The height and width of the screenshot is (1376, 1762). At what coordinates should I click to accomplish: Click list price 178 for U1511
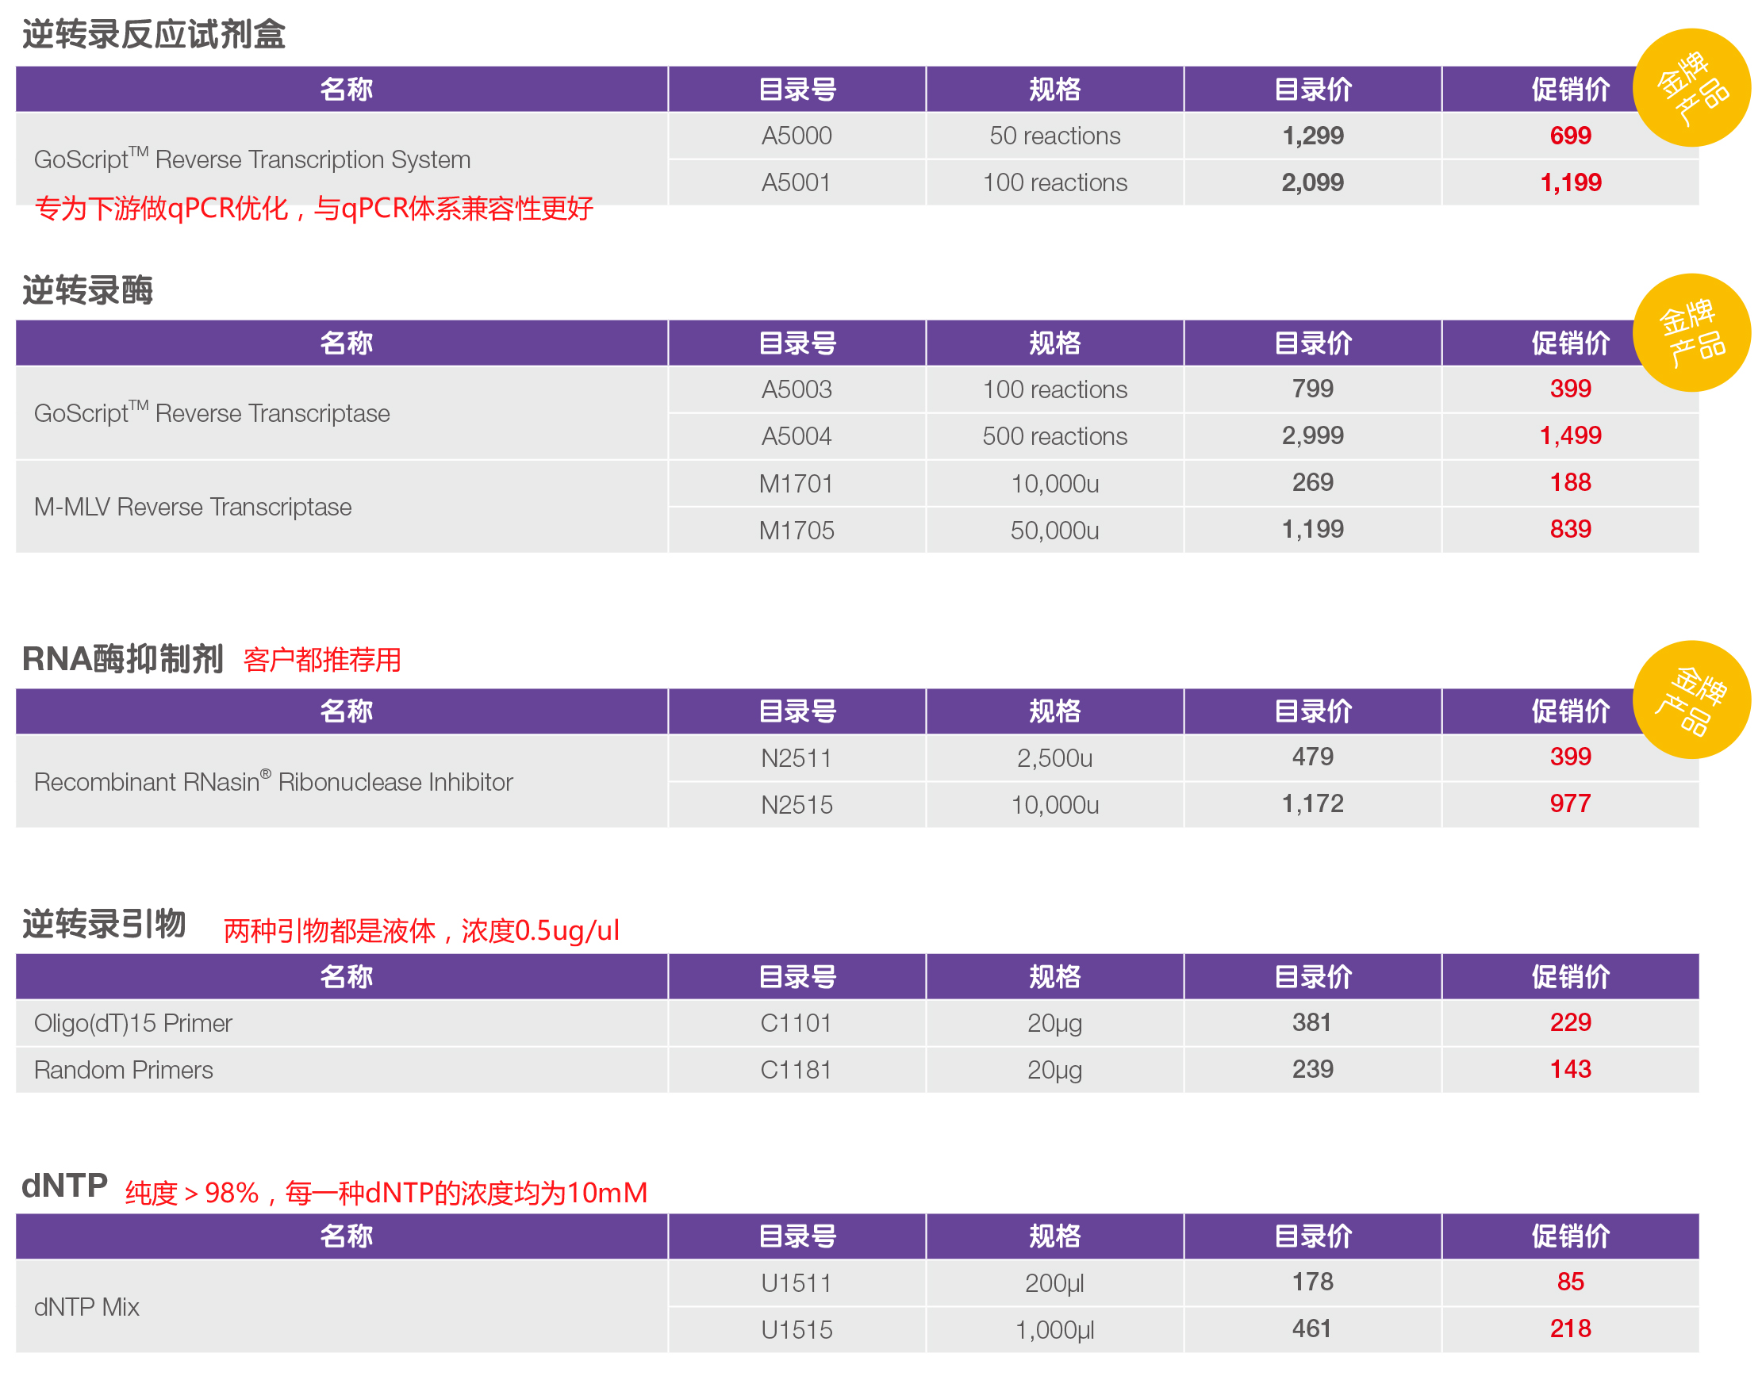(x=1313, y=1282)
